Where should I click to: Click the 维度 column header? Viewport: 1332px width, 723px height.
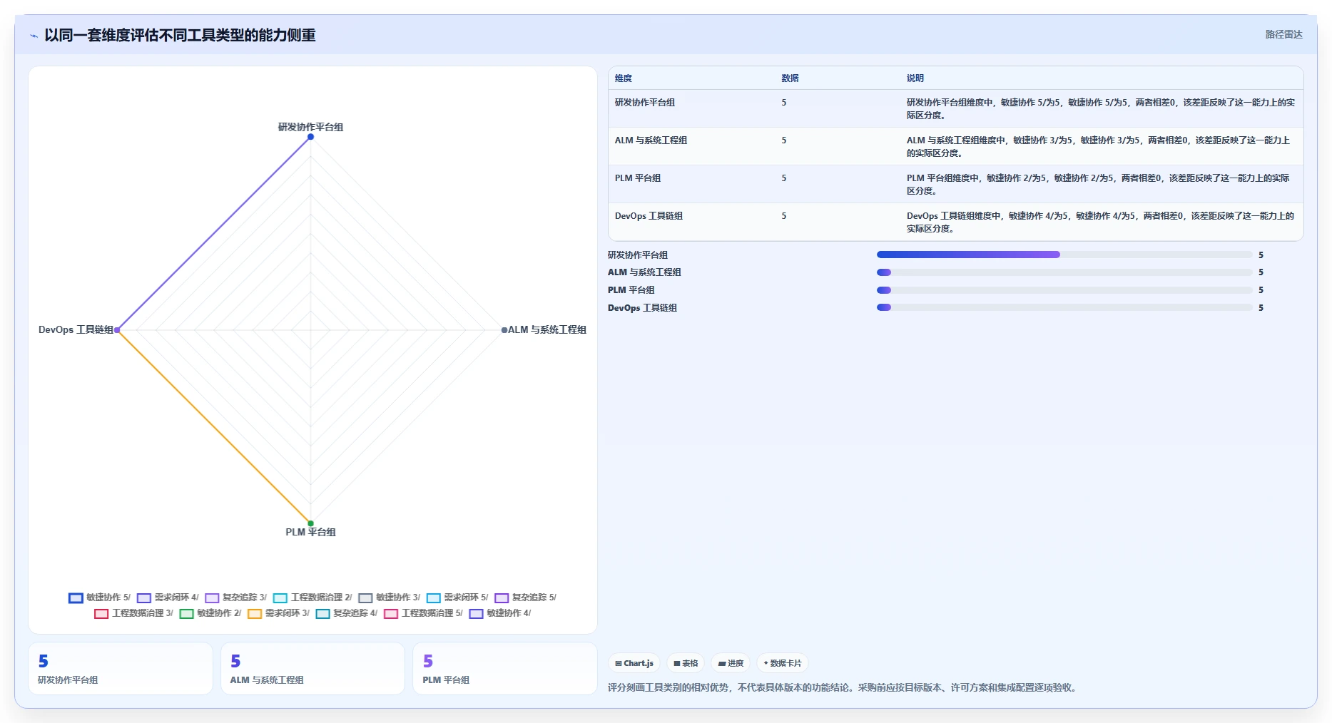click(624, 78)
